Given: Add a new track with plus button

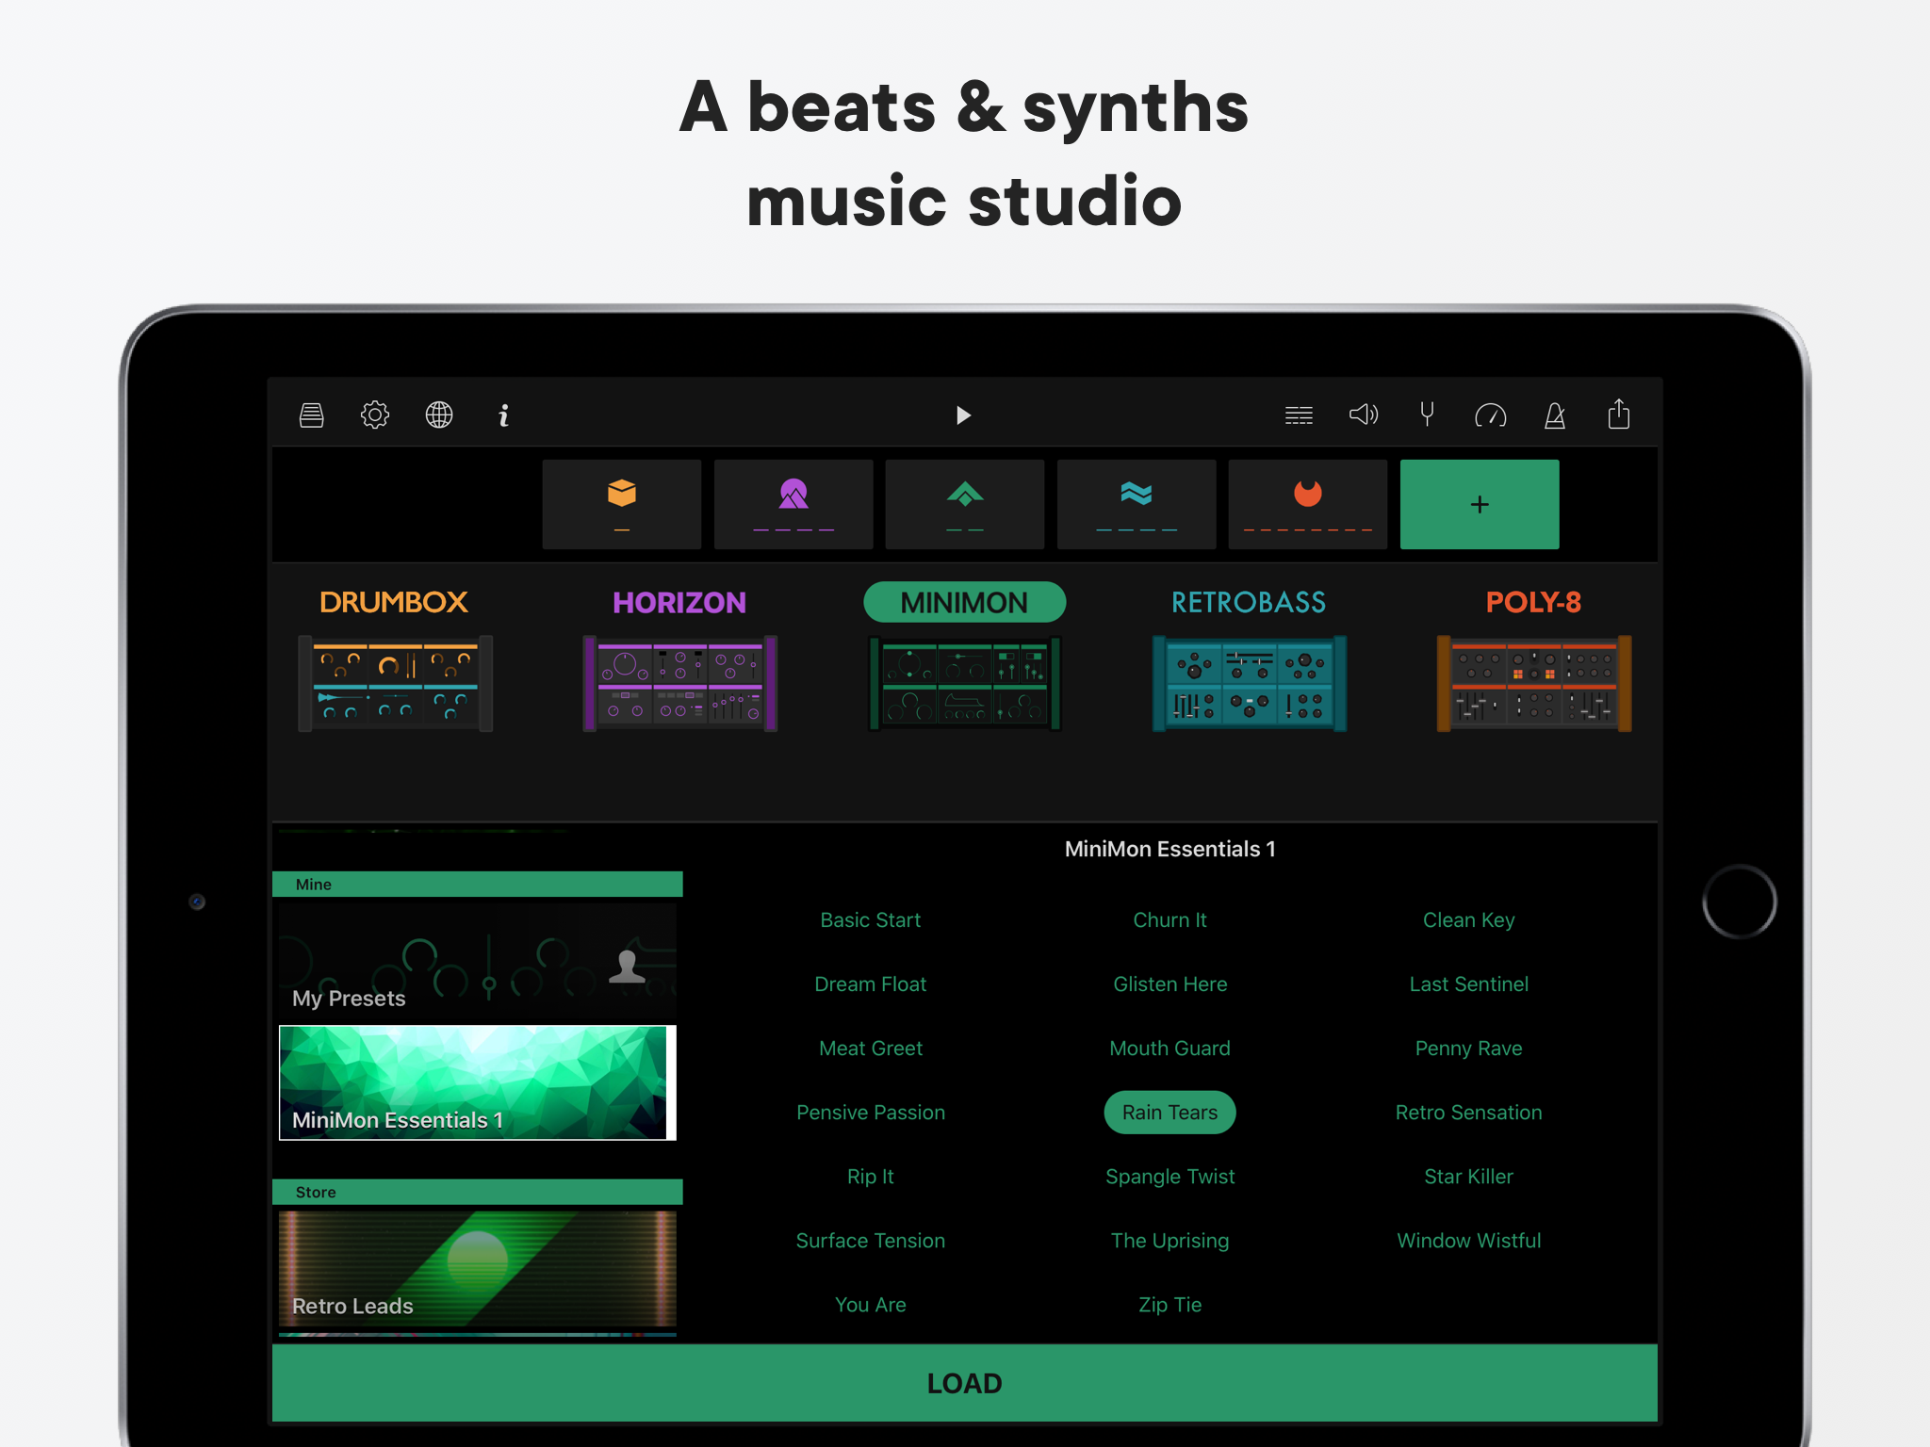Looking at the screenshot, I should [1479, 504].
